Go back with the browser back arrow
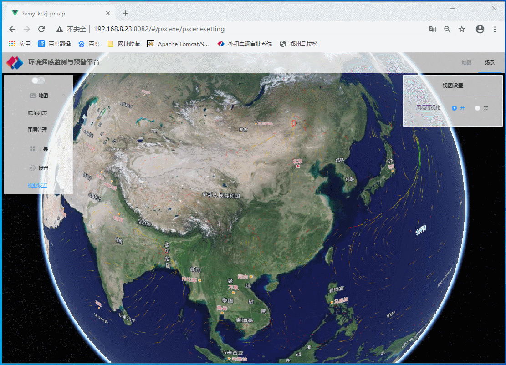The width and height of the screenshot is (506, 365). [12, 29]
